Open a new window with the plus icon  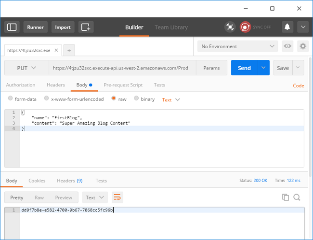pos(86,27)
